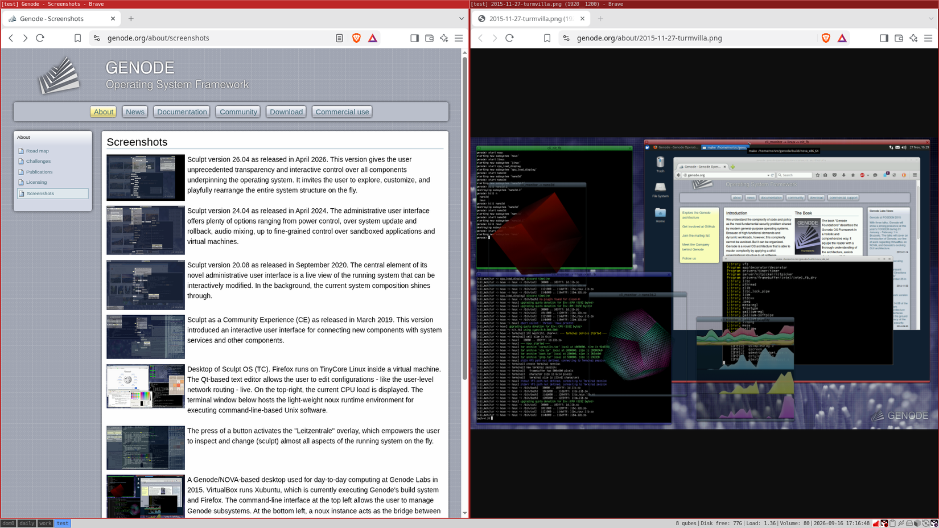
Task: Open the Genode/NOVA 2015 desktop thumbnail
Action: 146,496
